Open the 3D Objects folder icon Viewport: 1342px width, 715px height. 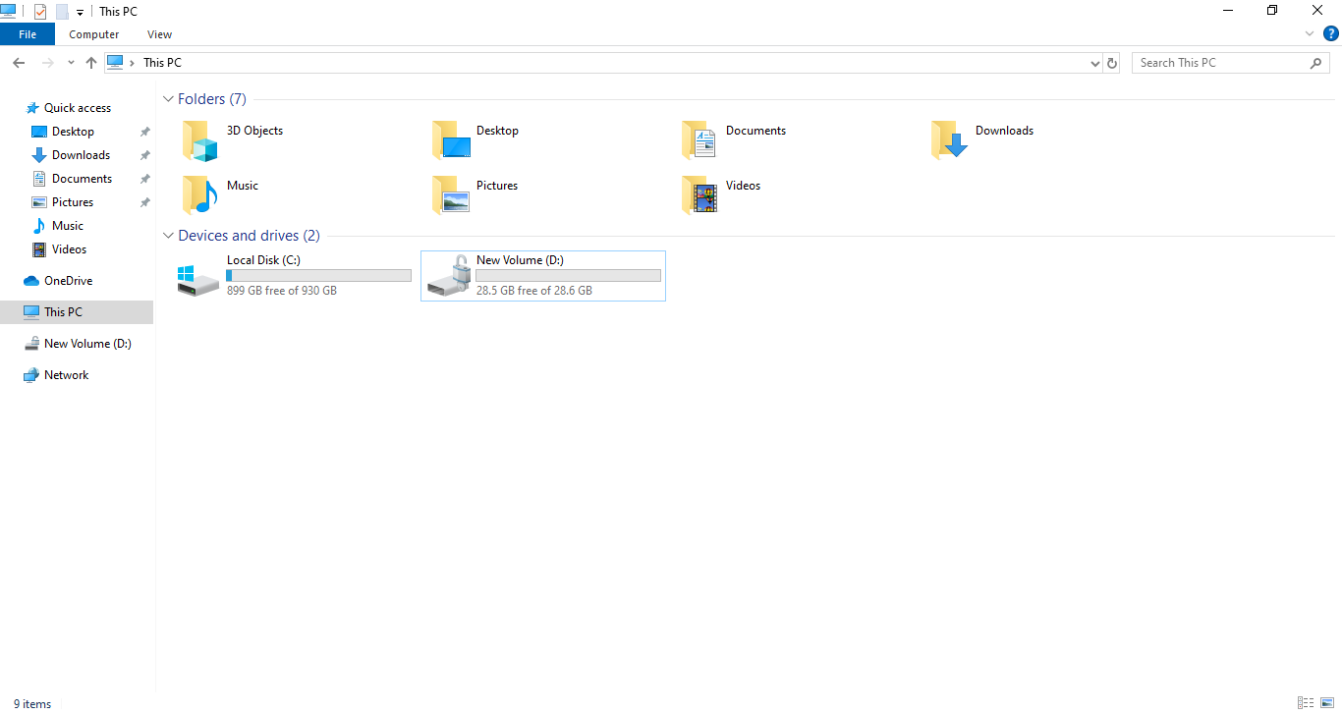[199, 140]
